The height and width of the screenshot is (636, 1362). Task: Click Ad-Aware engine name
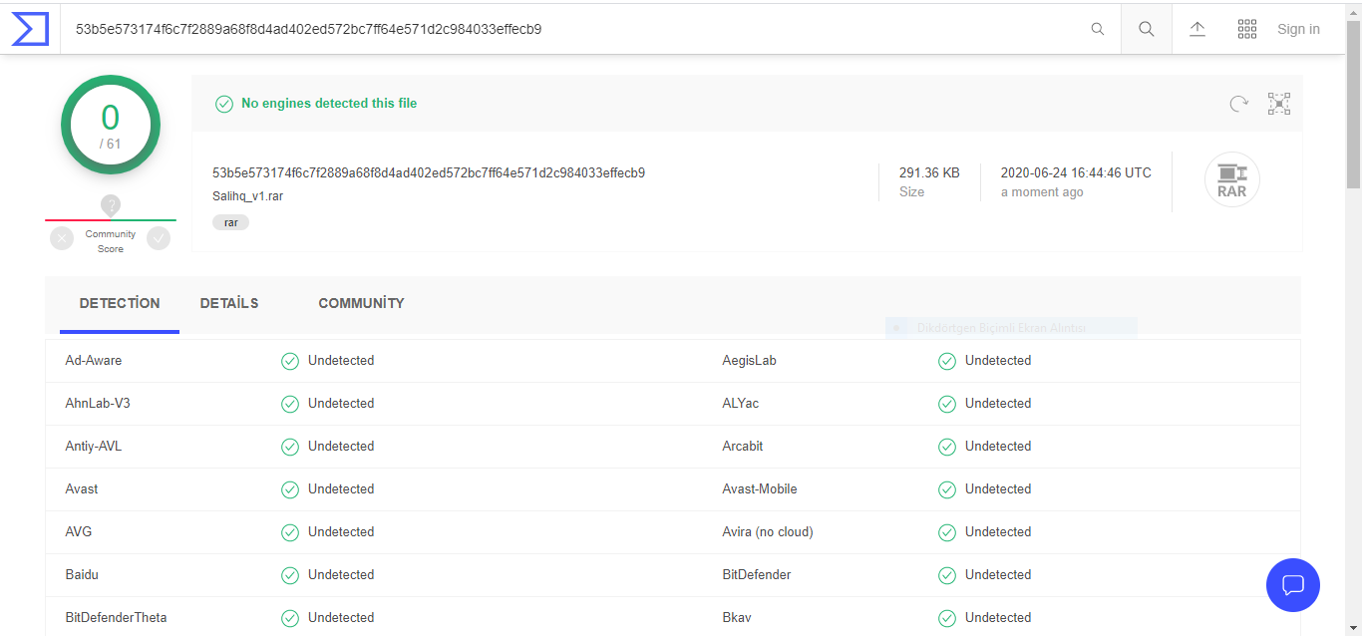pos(94,360)
